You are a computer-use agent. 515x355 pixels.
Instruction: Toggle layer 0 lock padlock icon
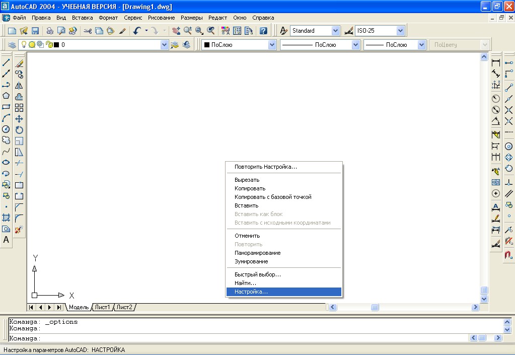click(49, 44)
